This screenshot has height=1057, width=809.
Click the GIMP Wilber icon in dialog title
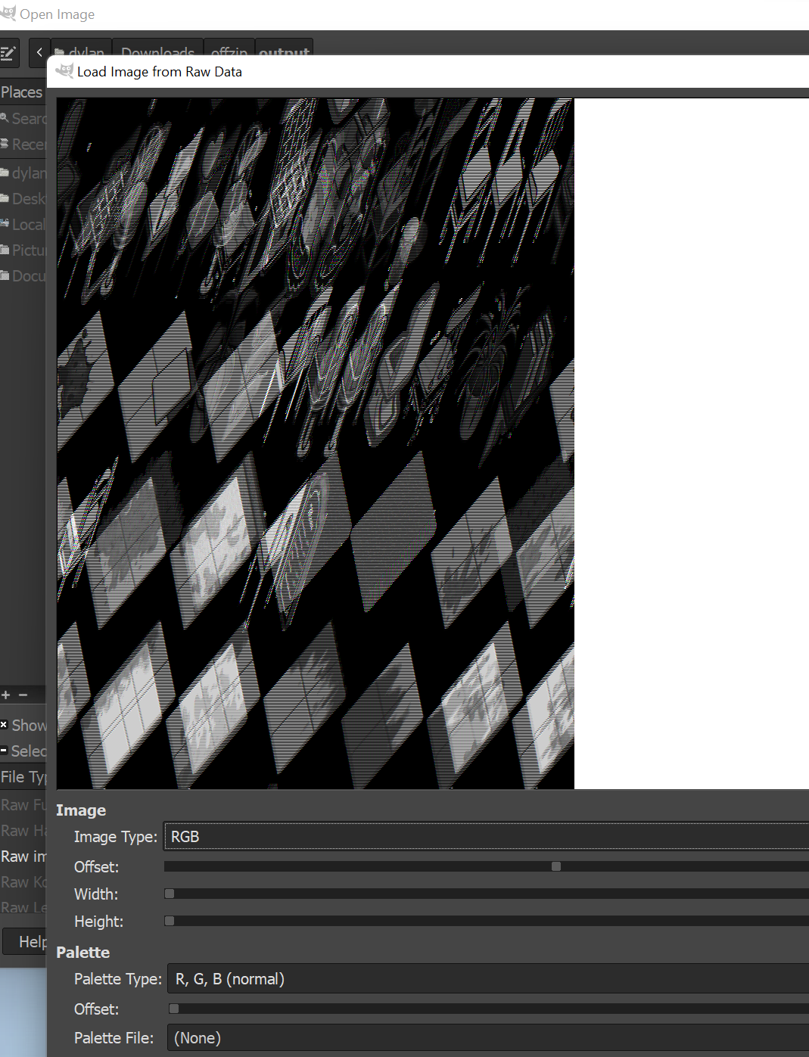pos(64,70)
